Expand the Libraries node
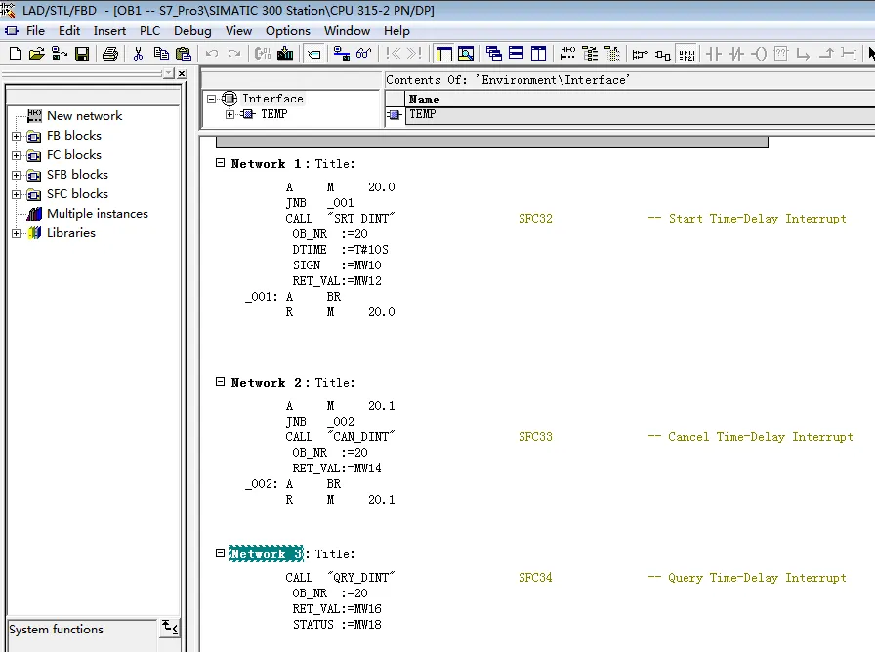875x652 pixels. point(17,233)
